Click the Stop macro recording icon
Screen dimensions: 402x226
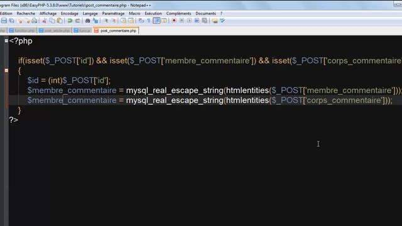(182, 21)
